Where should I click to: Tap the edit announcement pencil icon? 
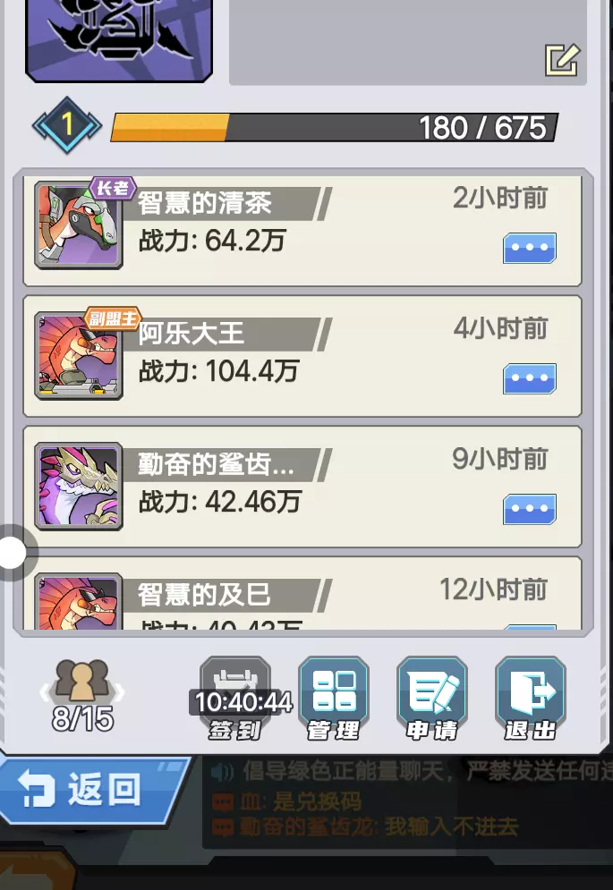[562, 60]
